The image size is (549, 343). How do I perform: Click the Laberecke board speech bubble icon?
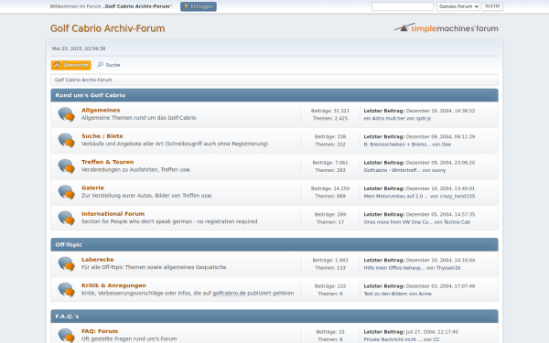click(66, 264)
